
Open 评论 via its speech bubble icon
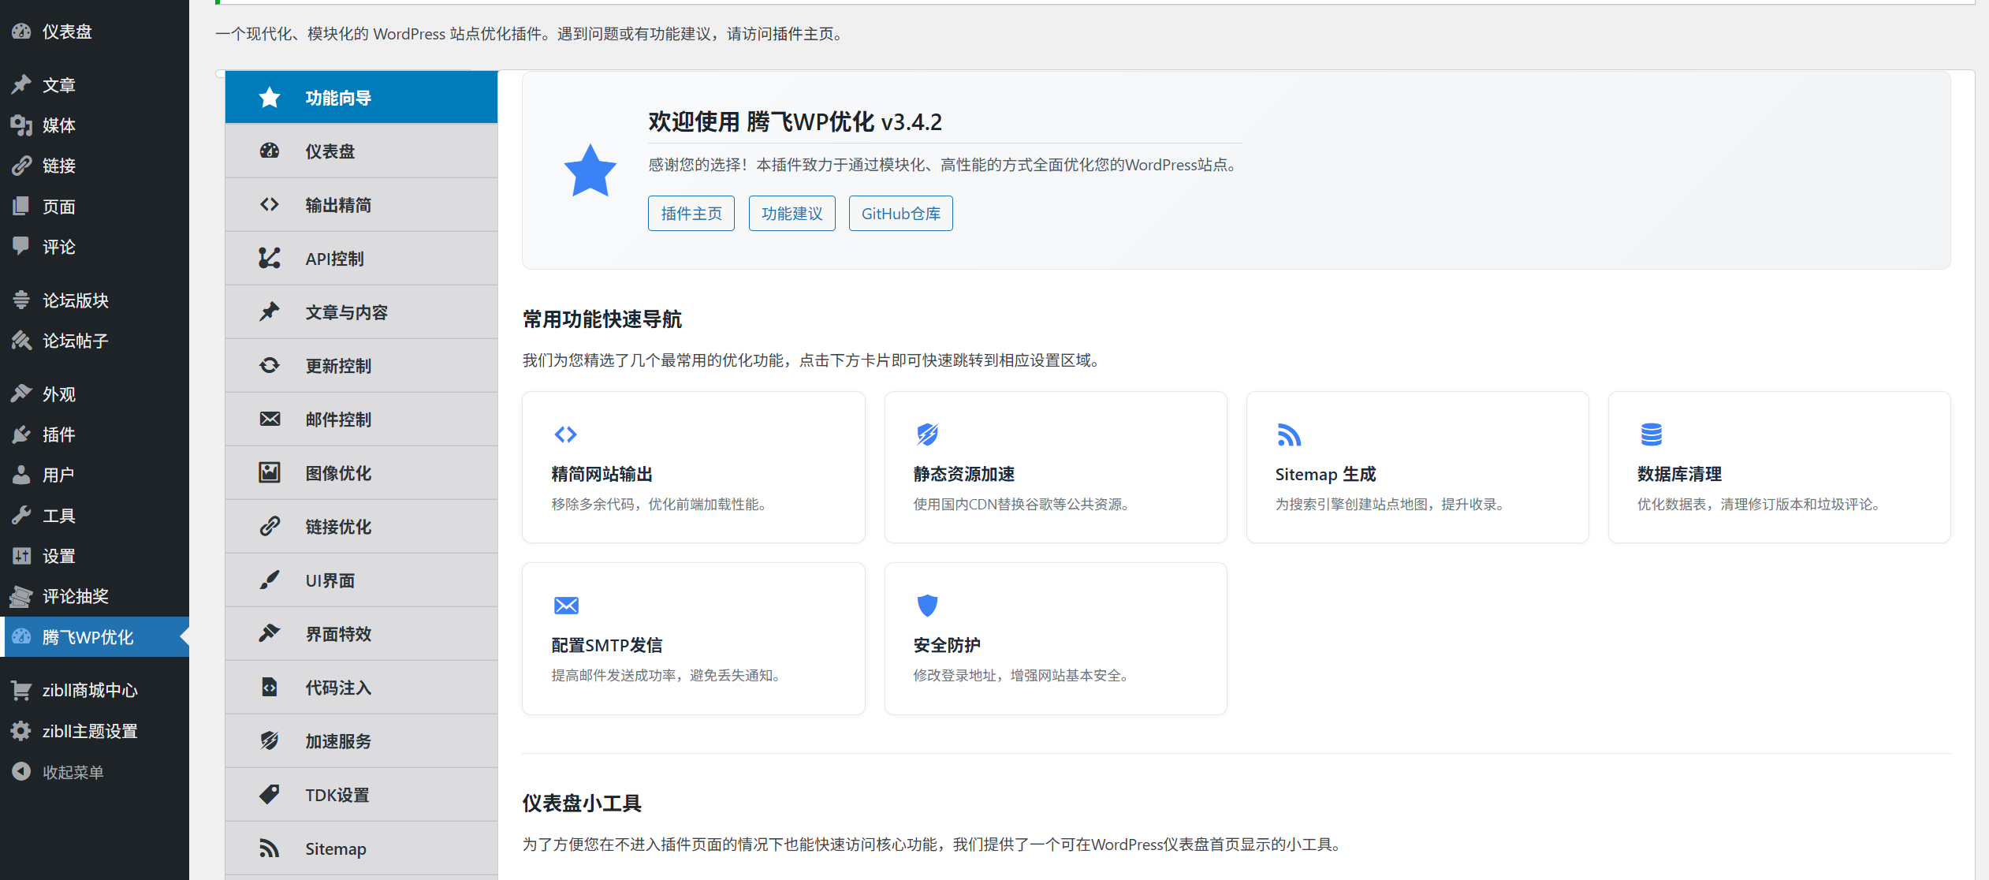click(x=21, y=247)
